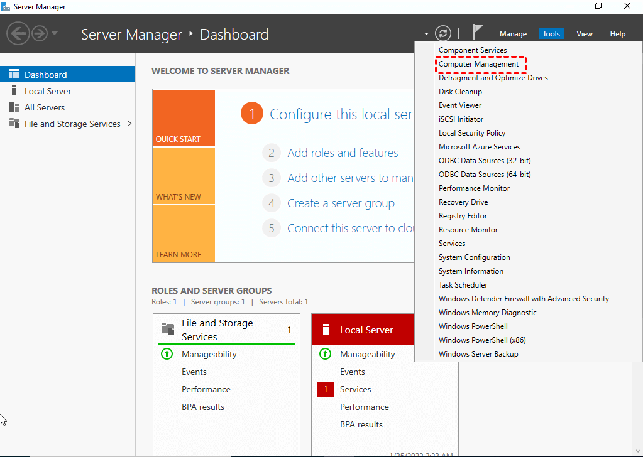Click the back navigation arrow icon
Viewport: 643px width, 457px height.
click(x=18, y=33)
